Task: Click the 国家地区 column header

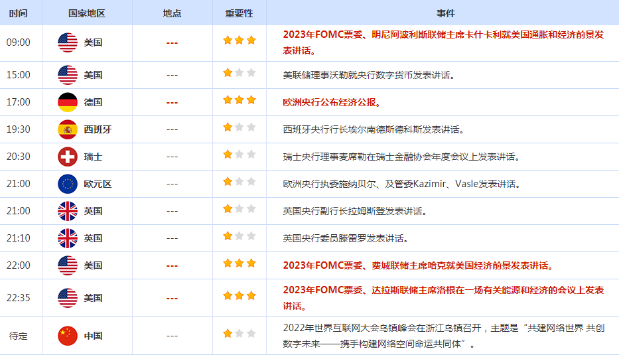Action: click(x=87, y=13)
